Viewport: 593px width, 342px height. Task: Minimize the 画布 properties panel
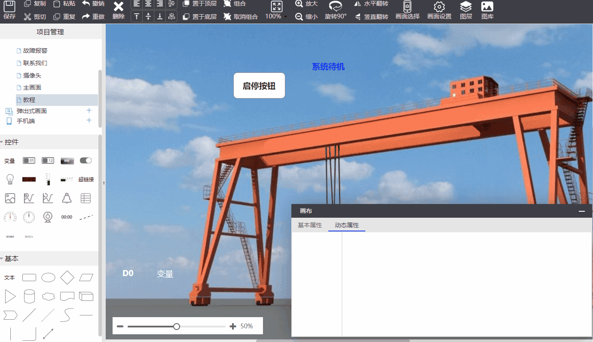pyautogui.click(x=582, y=211)
